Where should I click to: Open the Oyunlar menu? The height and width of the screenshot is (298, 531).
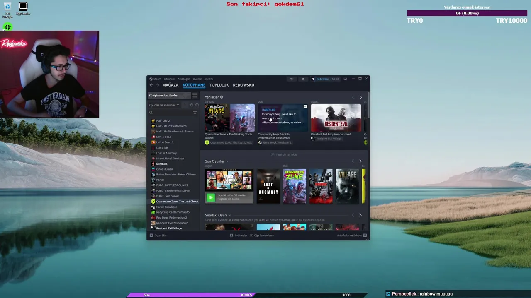pyautogui.click(x=197, y=79)
